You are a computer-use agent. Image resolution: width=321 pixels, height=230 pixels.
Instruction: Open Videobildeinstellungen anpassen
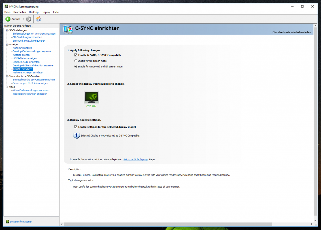tap(30, 94)
